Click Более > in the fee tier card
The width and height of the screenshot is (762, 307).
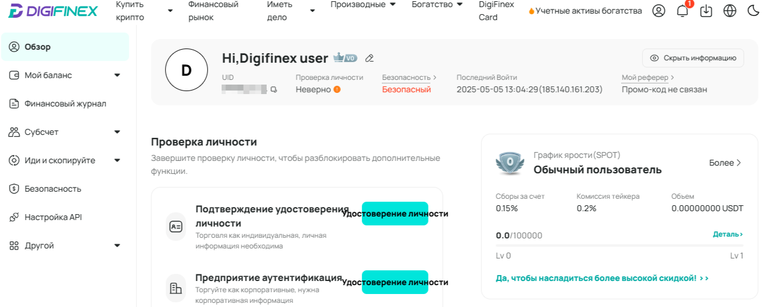(725, 163)
